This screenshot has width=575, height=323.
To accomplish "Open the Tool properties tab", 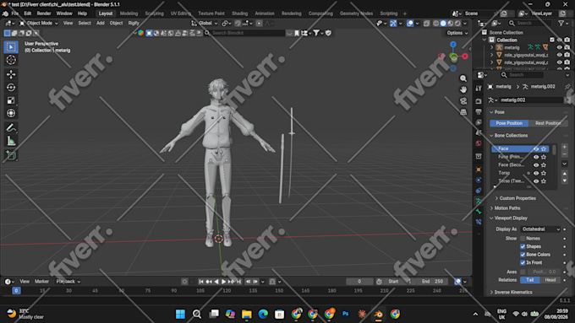I will click(479, 89).
